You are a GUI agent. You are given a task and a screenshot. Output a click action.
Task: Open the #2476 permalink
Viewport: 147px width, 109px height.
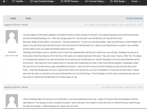coord(140,87)
